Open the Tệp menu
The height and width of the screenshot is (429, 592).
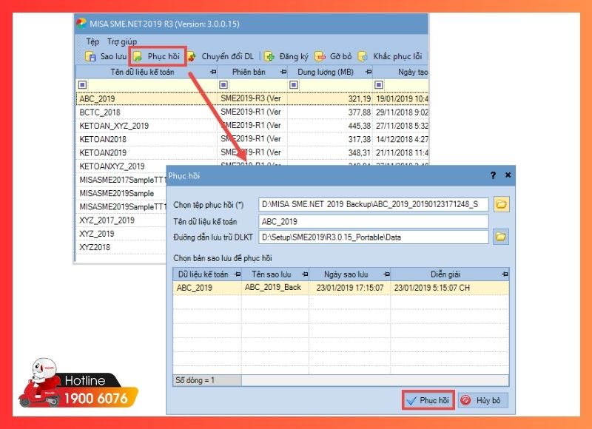[92, 41]
